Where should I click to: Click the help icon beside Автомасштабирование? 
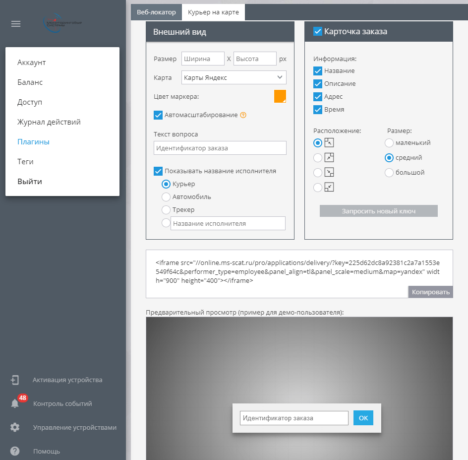(x=243, y=115)
